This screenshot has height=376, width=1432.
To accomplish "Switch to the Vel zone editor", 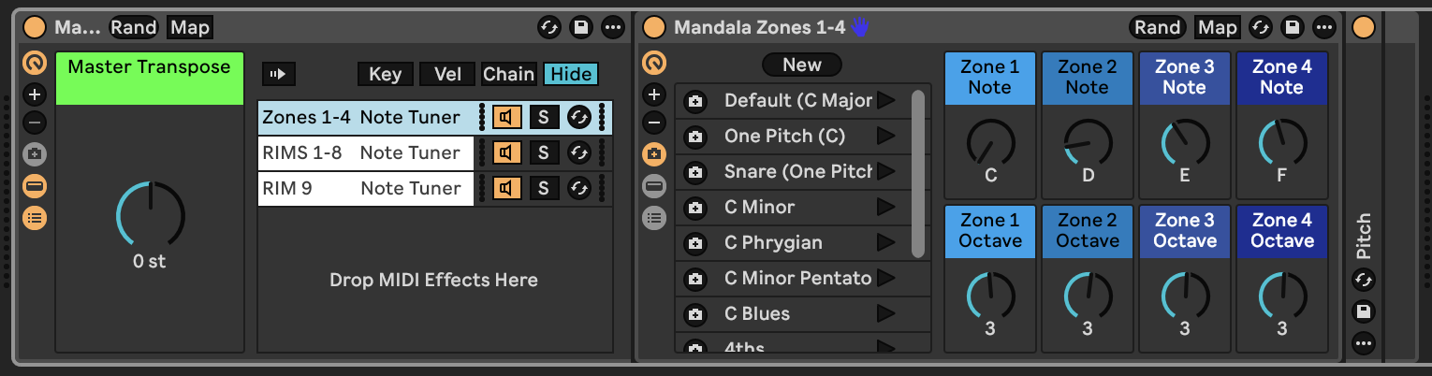I will point(446,75).
